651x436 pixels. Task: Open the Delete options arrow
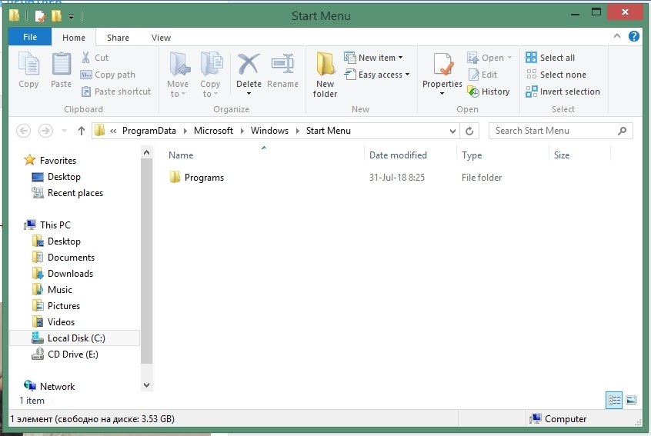(x=249, y=94)
